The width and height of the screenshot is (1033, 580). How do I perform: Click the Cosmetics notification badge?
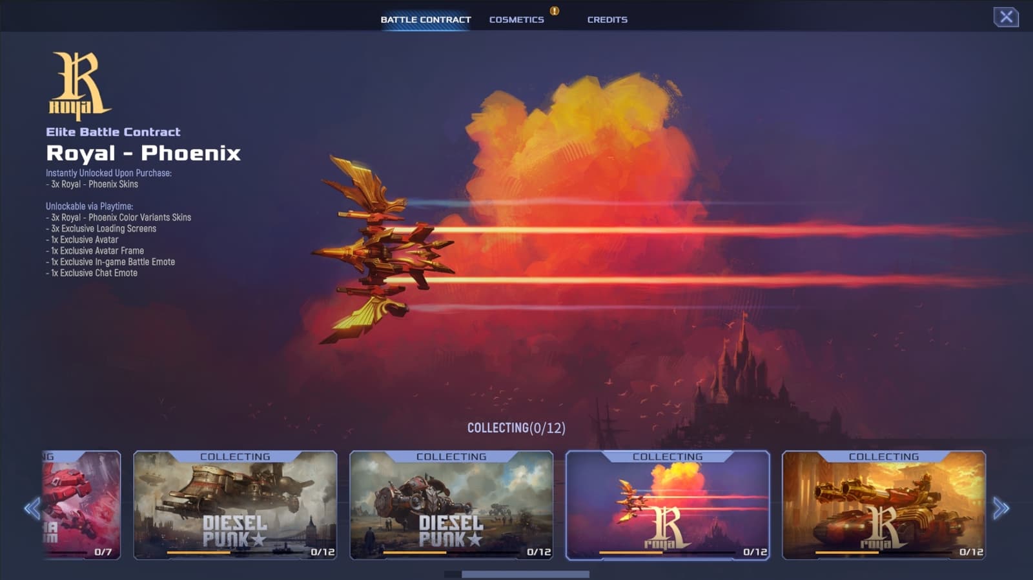pyautogui.click(x=554, y=11)
